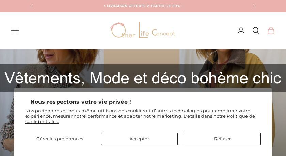
Task: Click the word 'Concept' in the logo
Action: pyautogui.click(x=163, y=33)
